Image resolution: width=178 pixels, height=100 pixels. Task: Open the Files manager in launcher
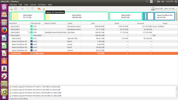[4, 23]
